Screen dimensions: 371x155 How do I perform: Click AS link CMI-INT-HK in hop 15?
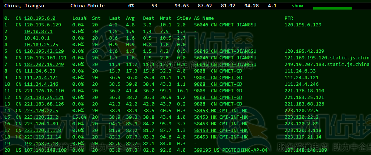tap(221, 117)
